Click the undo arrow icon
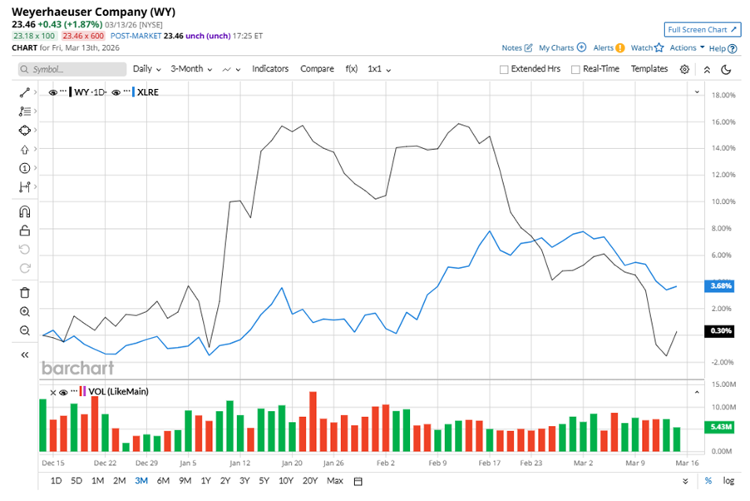750x501 pixels. point(24,250)
